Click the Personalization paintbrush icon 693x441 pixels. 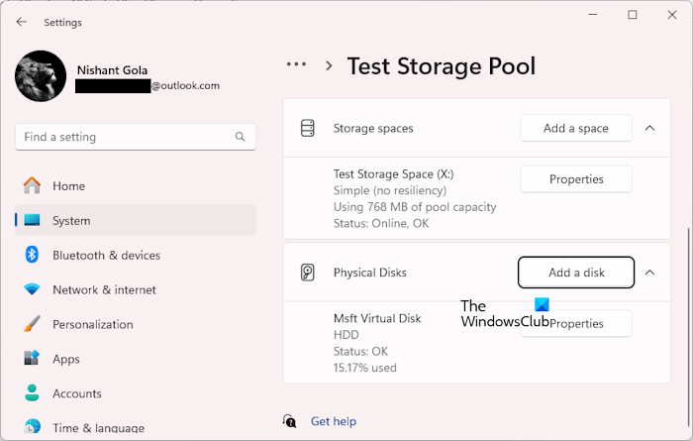(32, 324)
